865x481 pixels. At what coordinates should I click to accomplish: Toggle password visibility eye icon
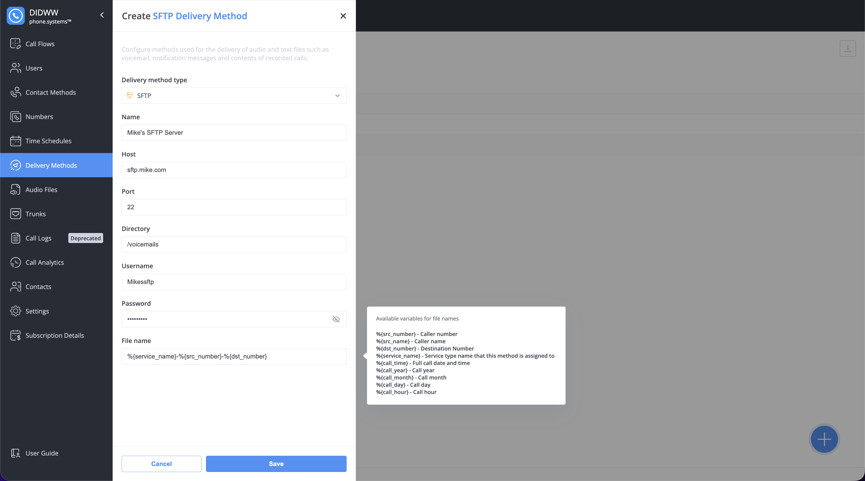336,319
